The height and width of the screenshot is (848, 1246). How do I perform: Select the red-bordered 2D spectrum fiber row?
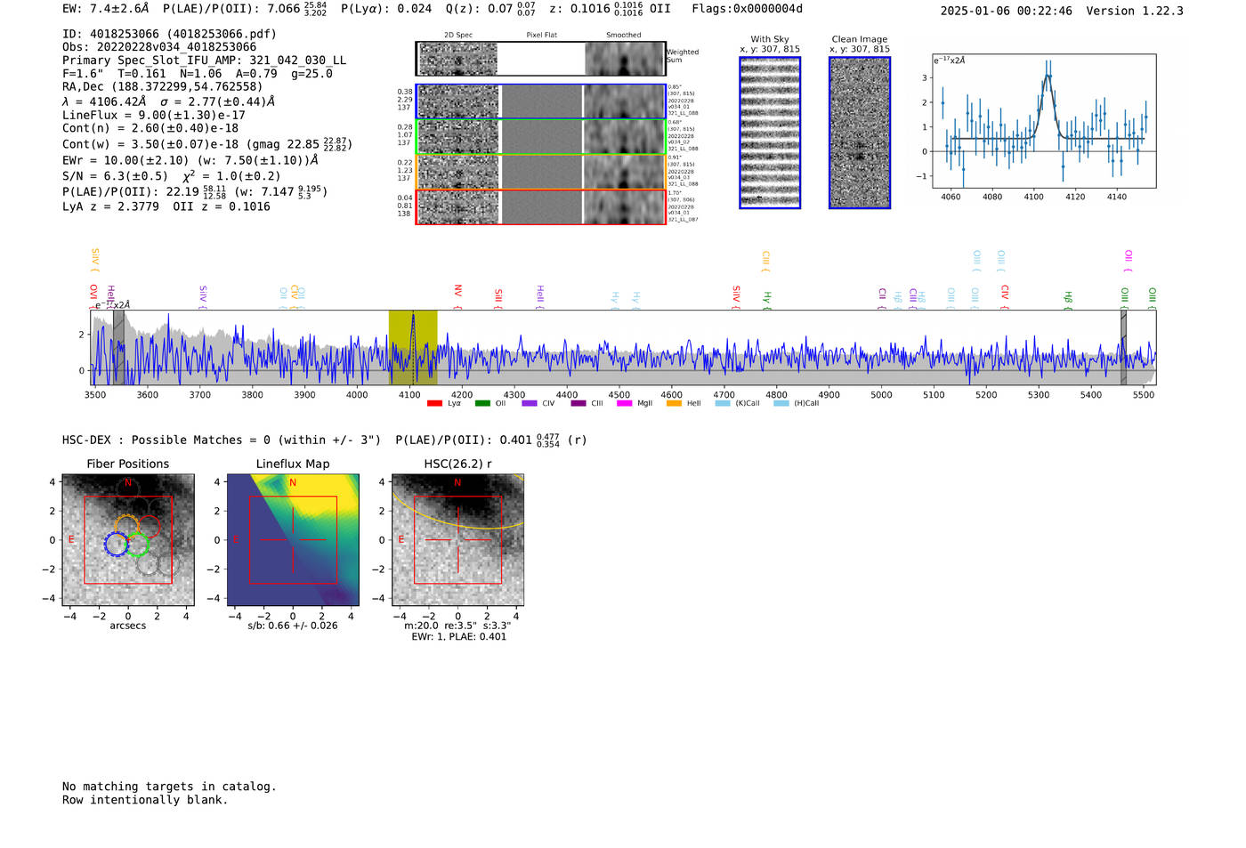click(541, 206)
